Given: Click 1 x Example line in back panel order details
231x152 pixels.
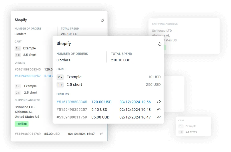Looking at the screenshot, I should tap(26, 86).
